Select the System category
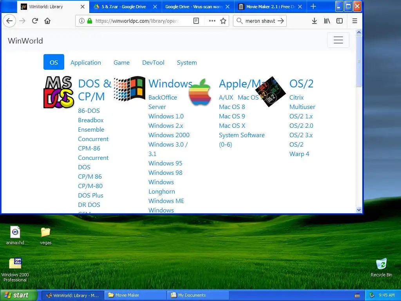This screenshot has height=301, width=401. (187, 62)
